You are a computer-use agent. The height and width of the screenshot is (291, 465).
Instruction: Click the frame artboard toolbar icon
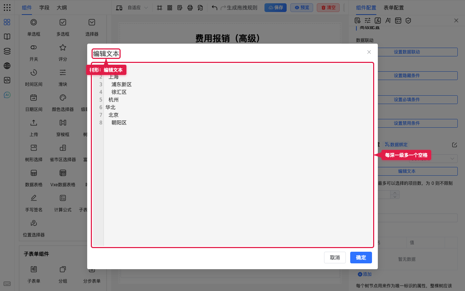pyautogui.click(x=159, y=8)
